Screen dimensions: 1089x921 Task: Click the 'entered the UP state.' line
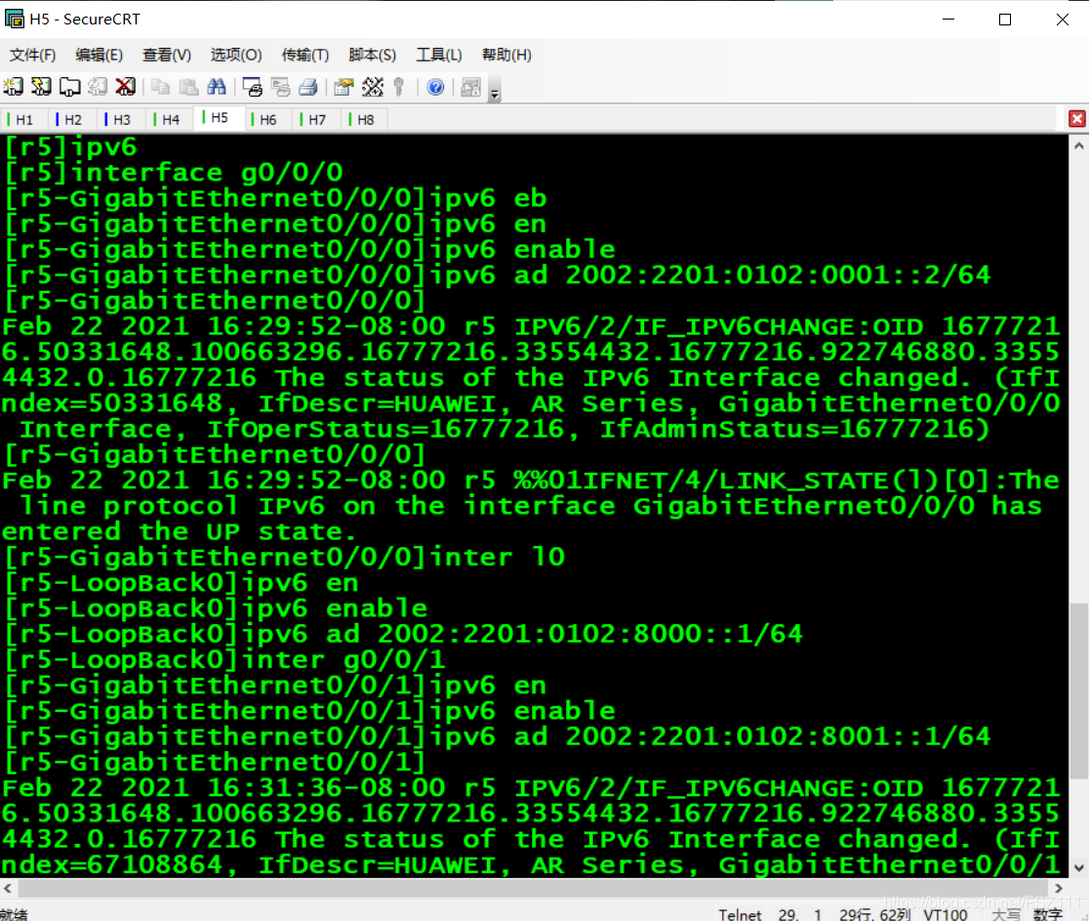pyautogui.click(x=180, y=531)
